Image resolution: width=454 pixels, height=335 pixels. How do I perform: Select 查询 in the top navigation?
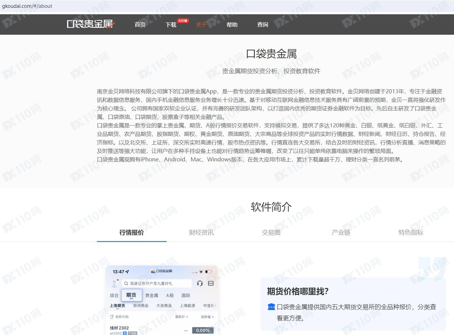pyautogui.click(x=263, y=25)
